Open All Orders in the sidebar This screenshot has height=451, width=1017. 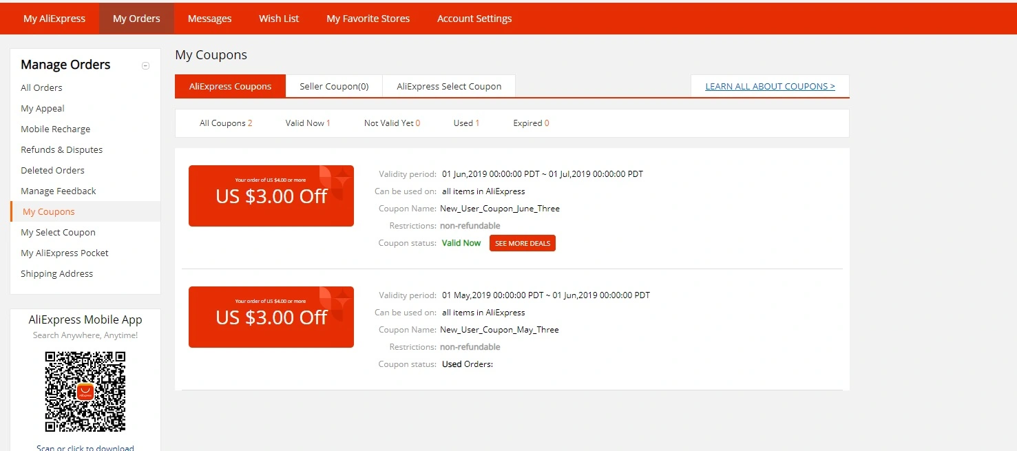(x=41, y=87)
